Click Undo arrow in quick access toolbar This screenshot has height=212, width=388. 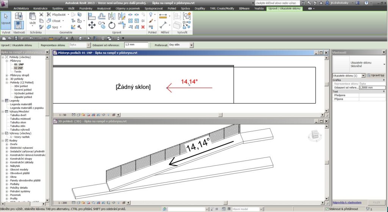point(31,38)
